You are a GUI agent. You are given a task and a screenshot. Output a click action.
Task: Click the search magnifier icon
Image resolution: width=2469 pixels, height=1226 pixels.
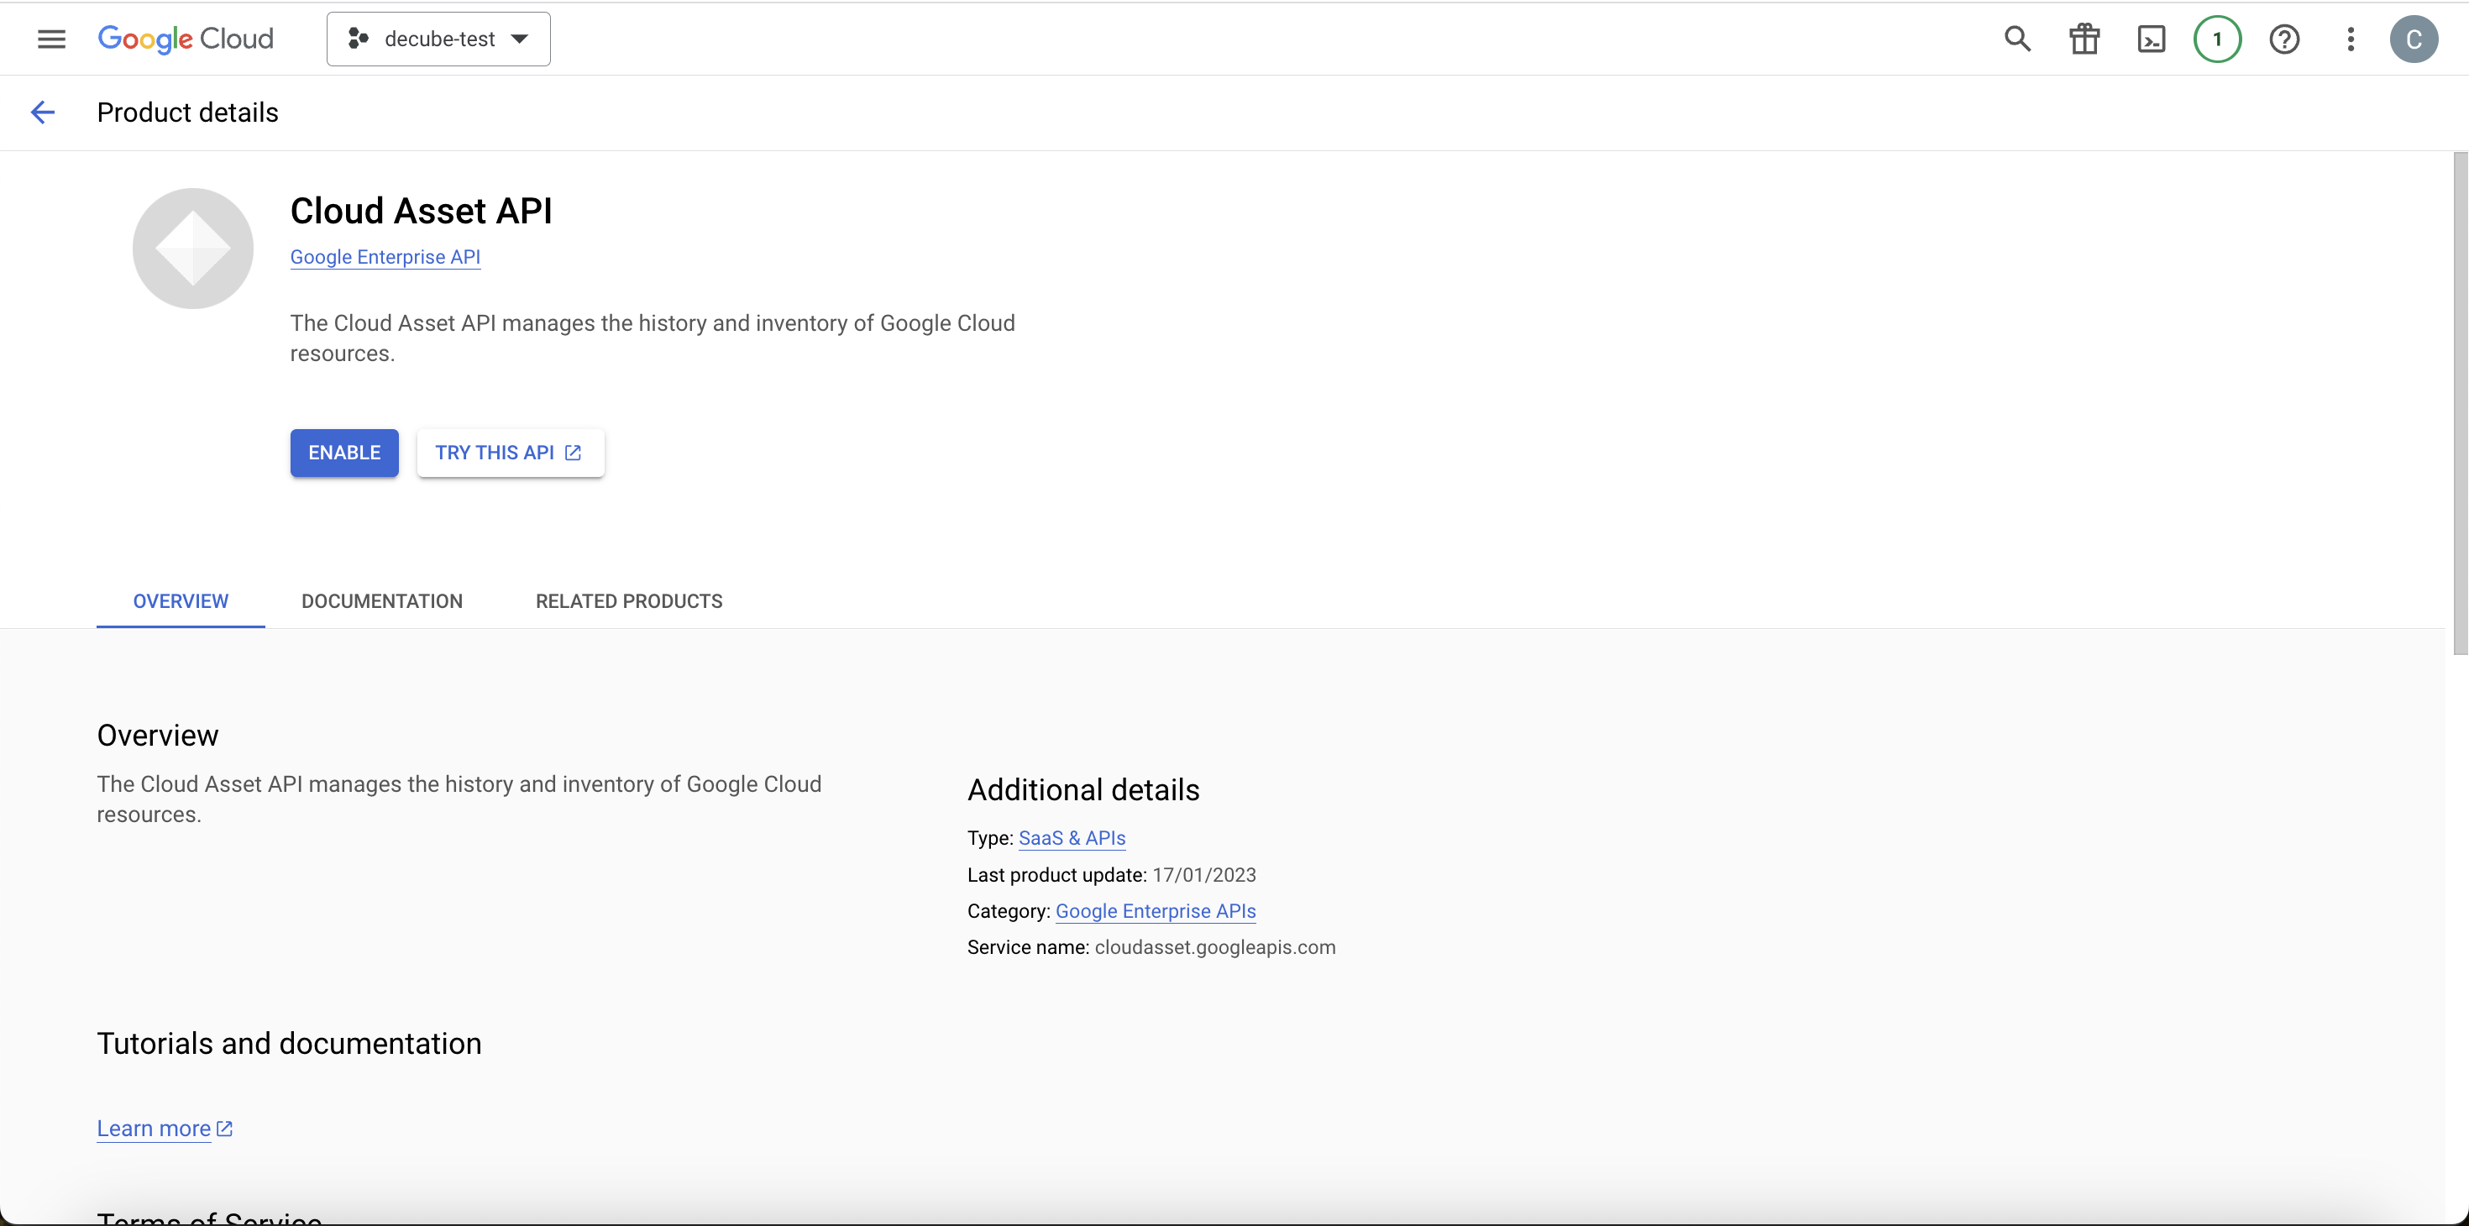pyautogui.click(x=2016, y=39)
